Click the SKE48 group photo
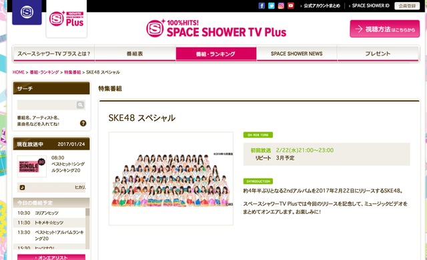The image size is (427, 260). pos(171,178)
